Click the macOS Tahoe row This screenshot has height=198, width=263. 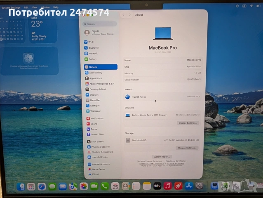[162, 97]
